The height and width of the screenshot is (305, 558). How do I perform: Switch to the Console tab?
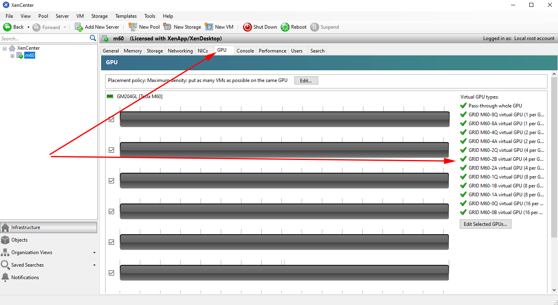(x=245, y=51)
